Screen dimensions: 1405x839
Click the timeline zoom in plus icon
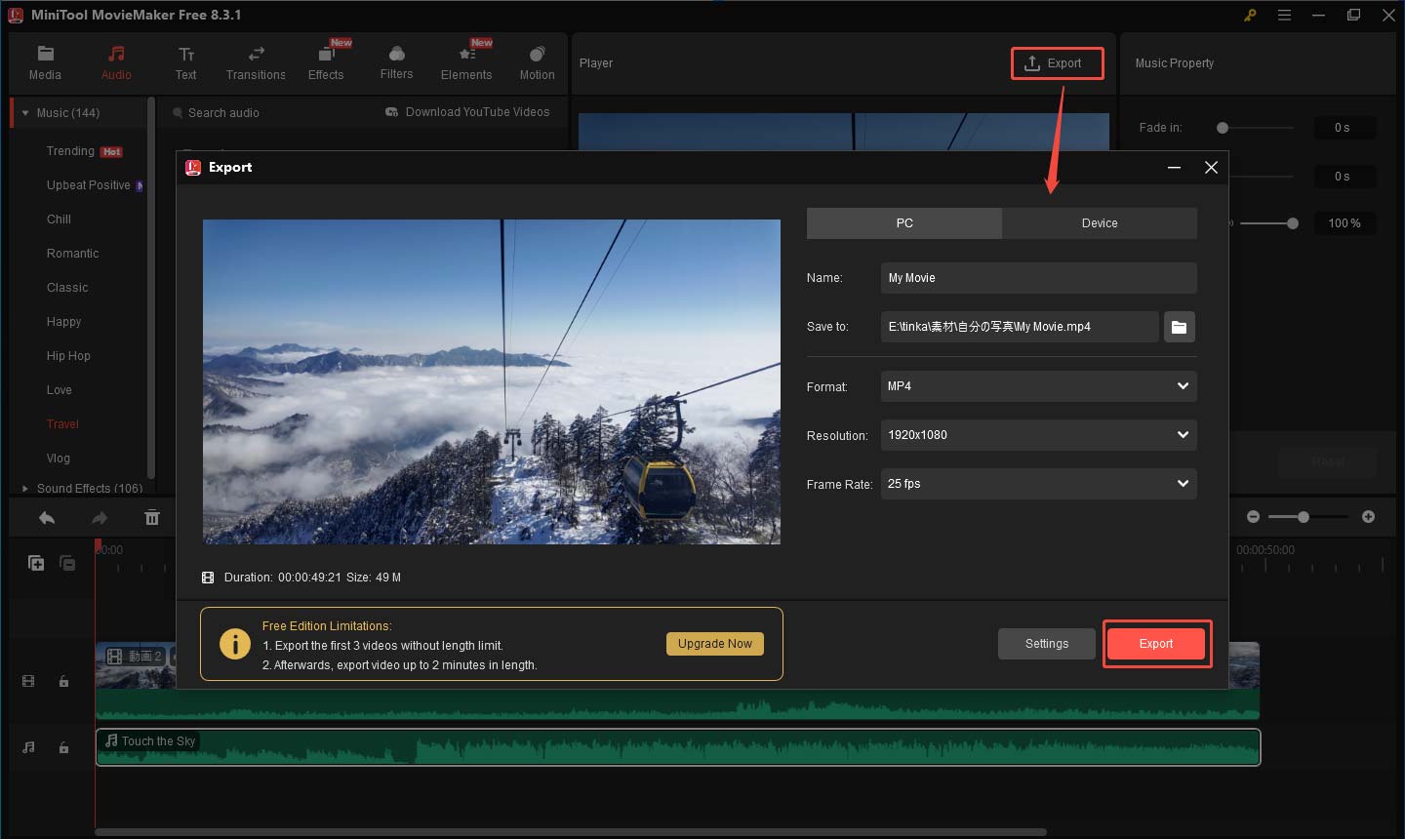(x=1368, y=517)
